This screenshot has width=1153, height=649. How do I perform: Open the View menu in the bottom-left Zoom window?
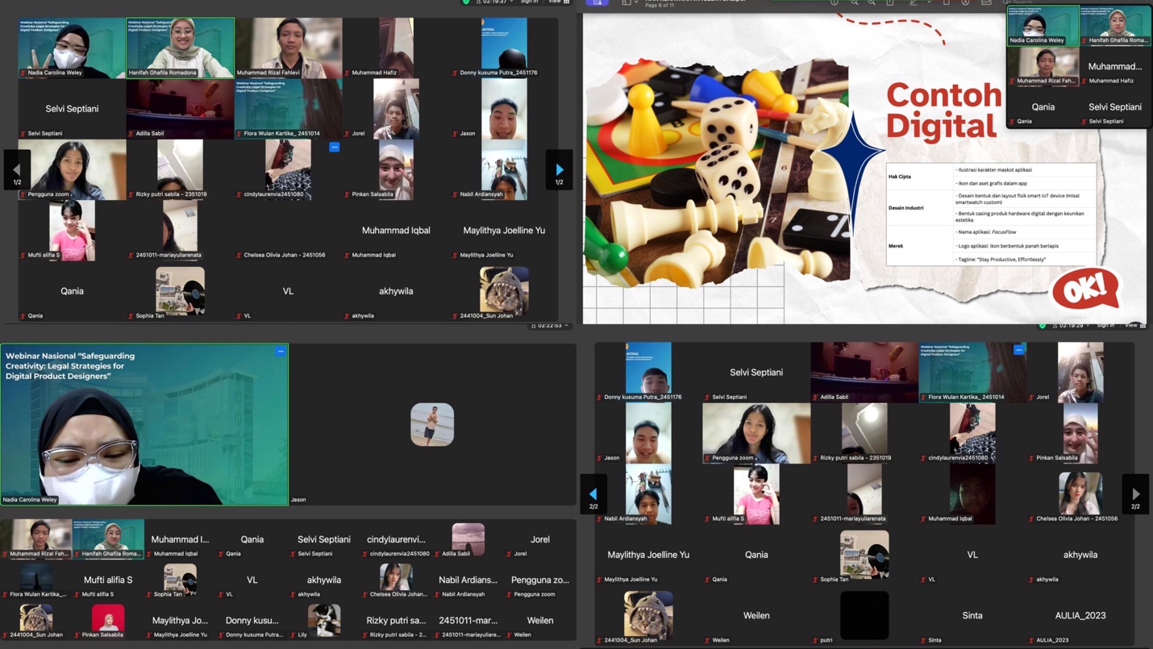tap(568, 326)
